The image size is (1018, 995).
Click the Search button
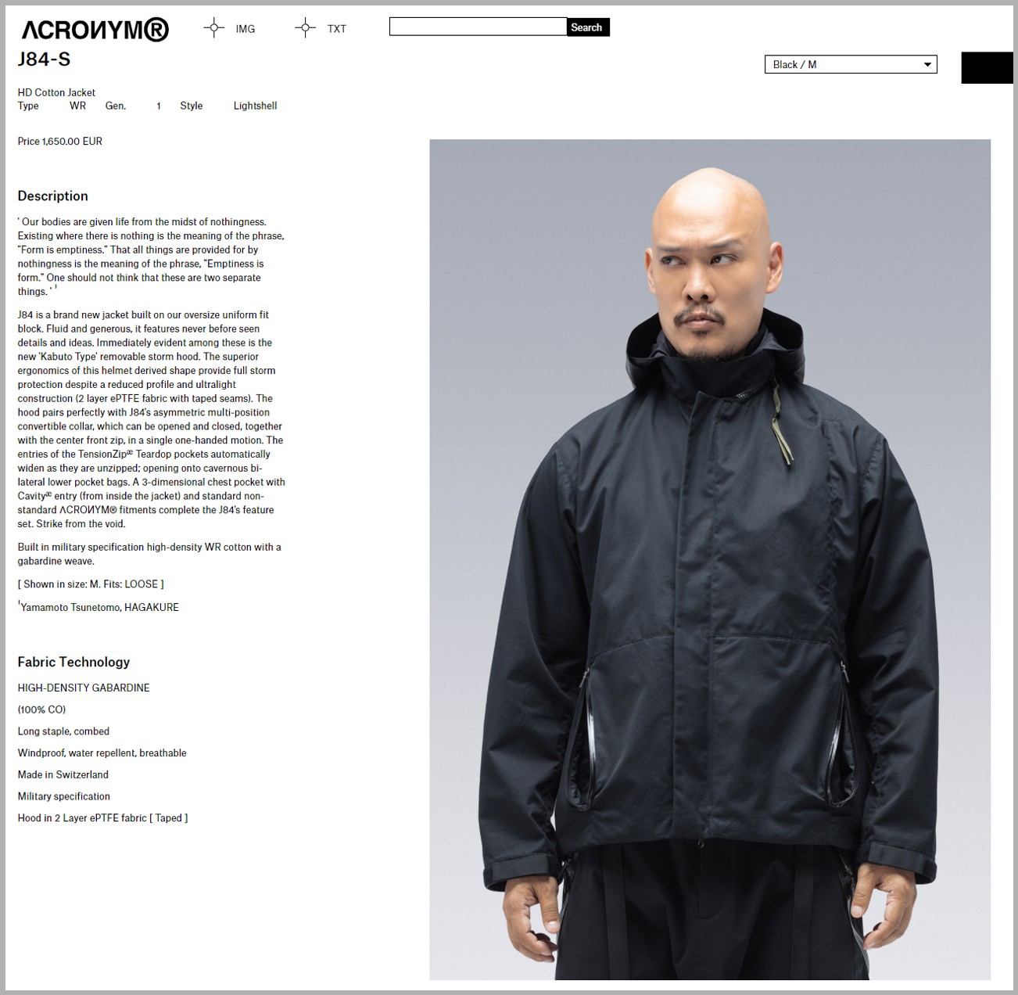(x=588, y=27)
